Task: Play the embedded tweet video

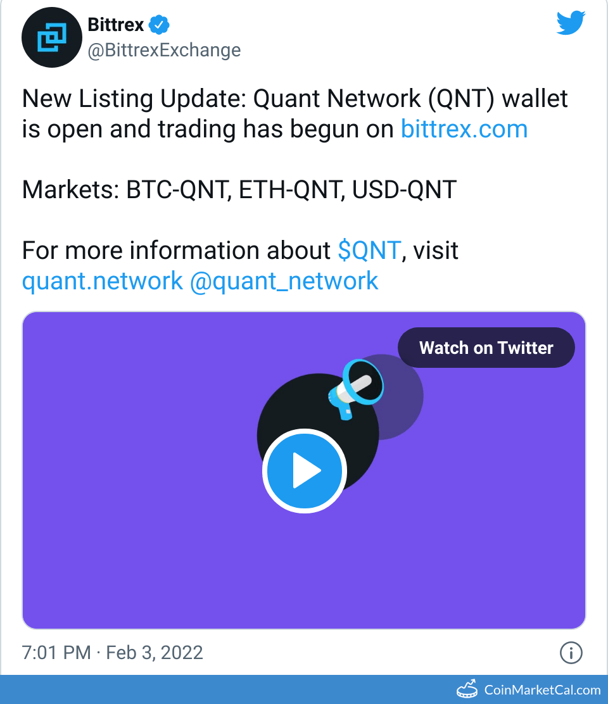Action: (304, 470)
